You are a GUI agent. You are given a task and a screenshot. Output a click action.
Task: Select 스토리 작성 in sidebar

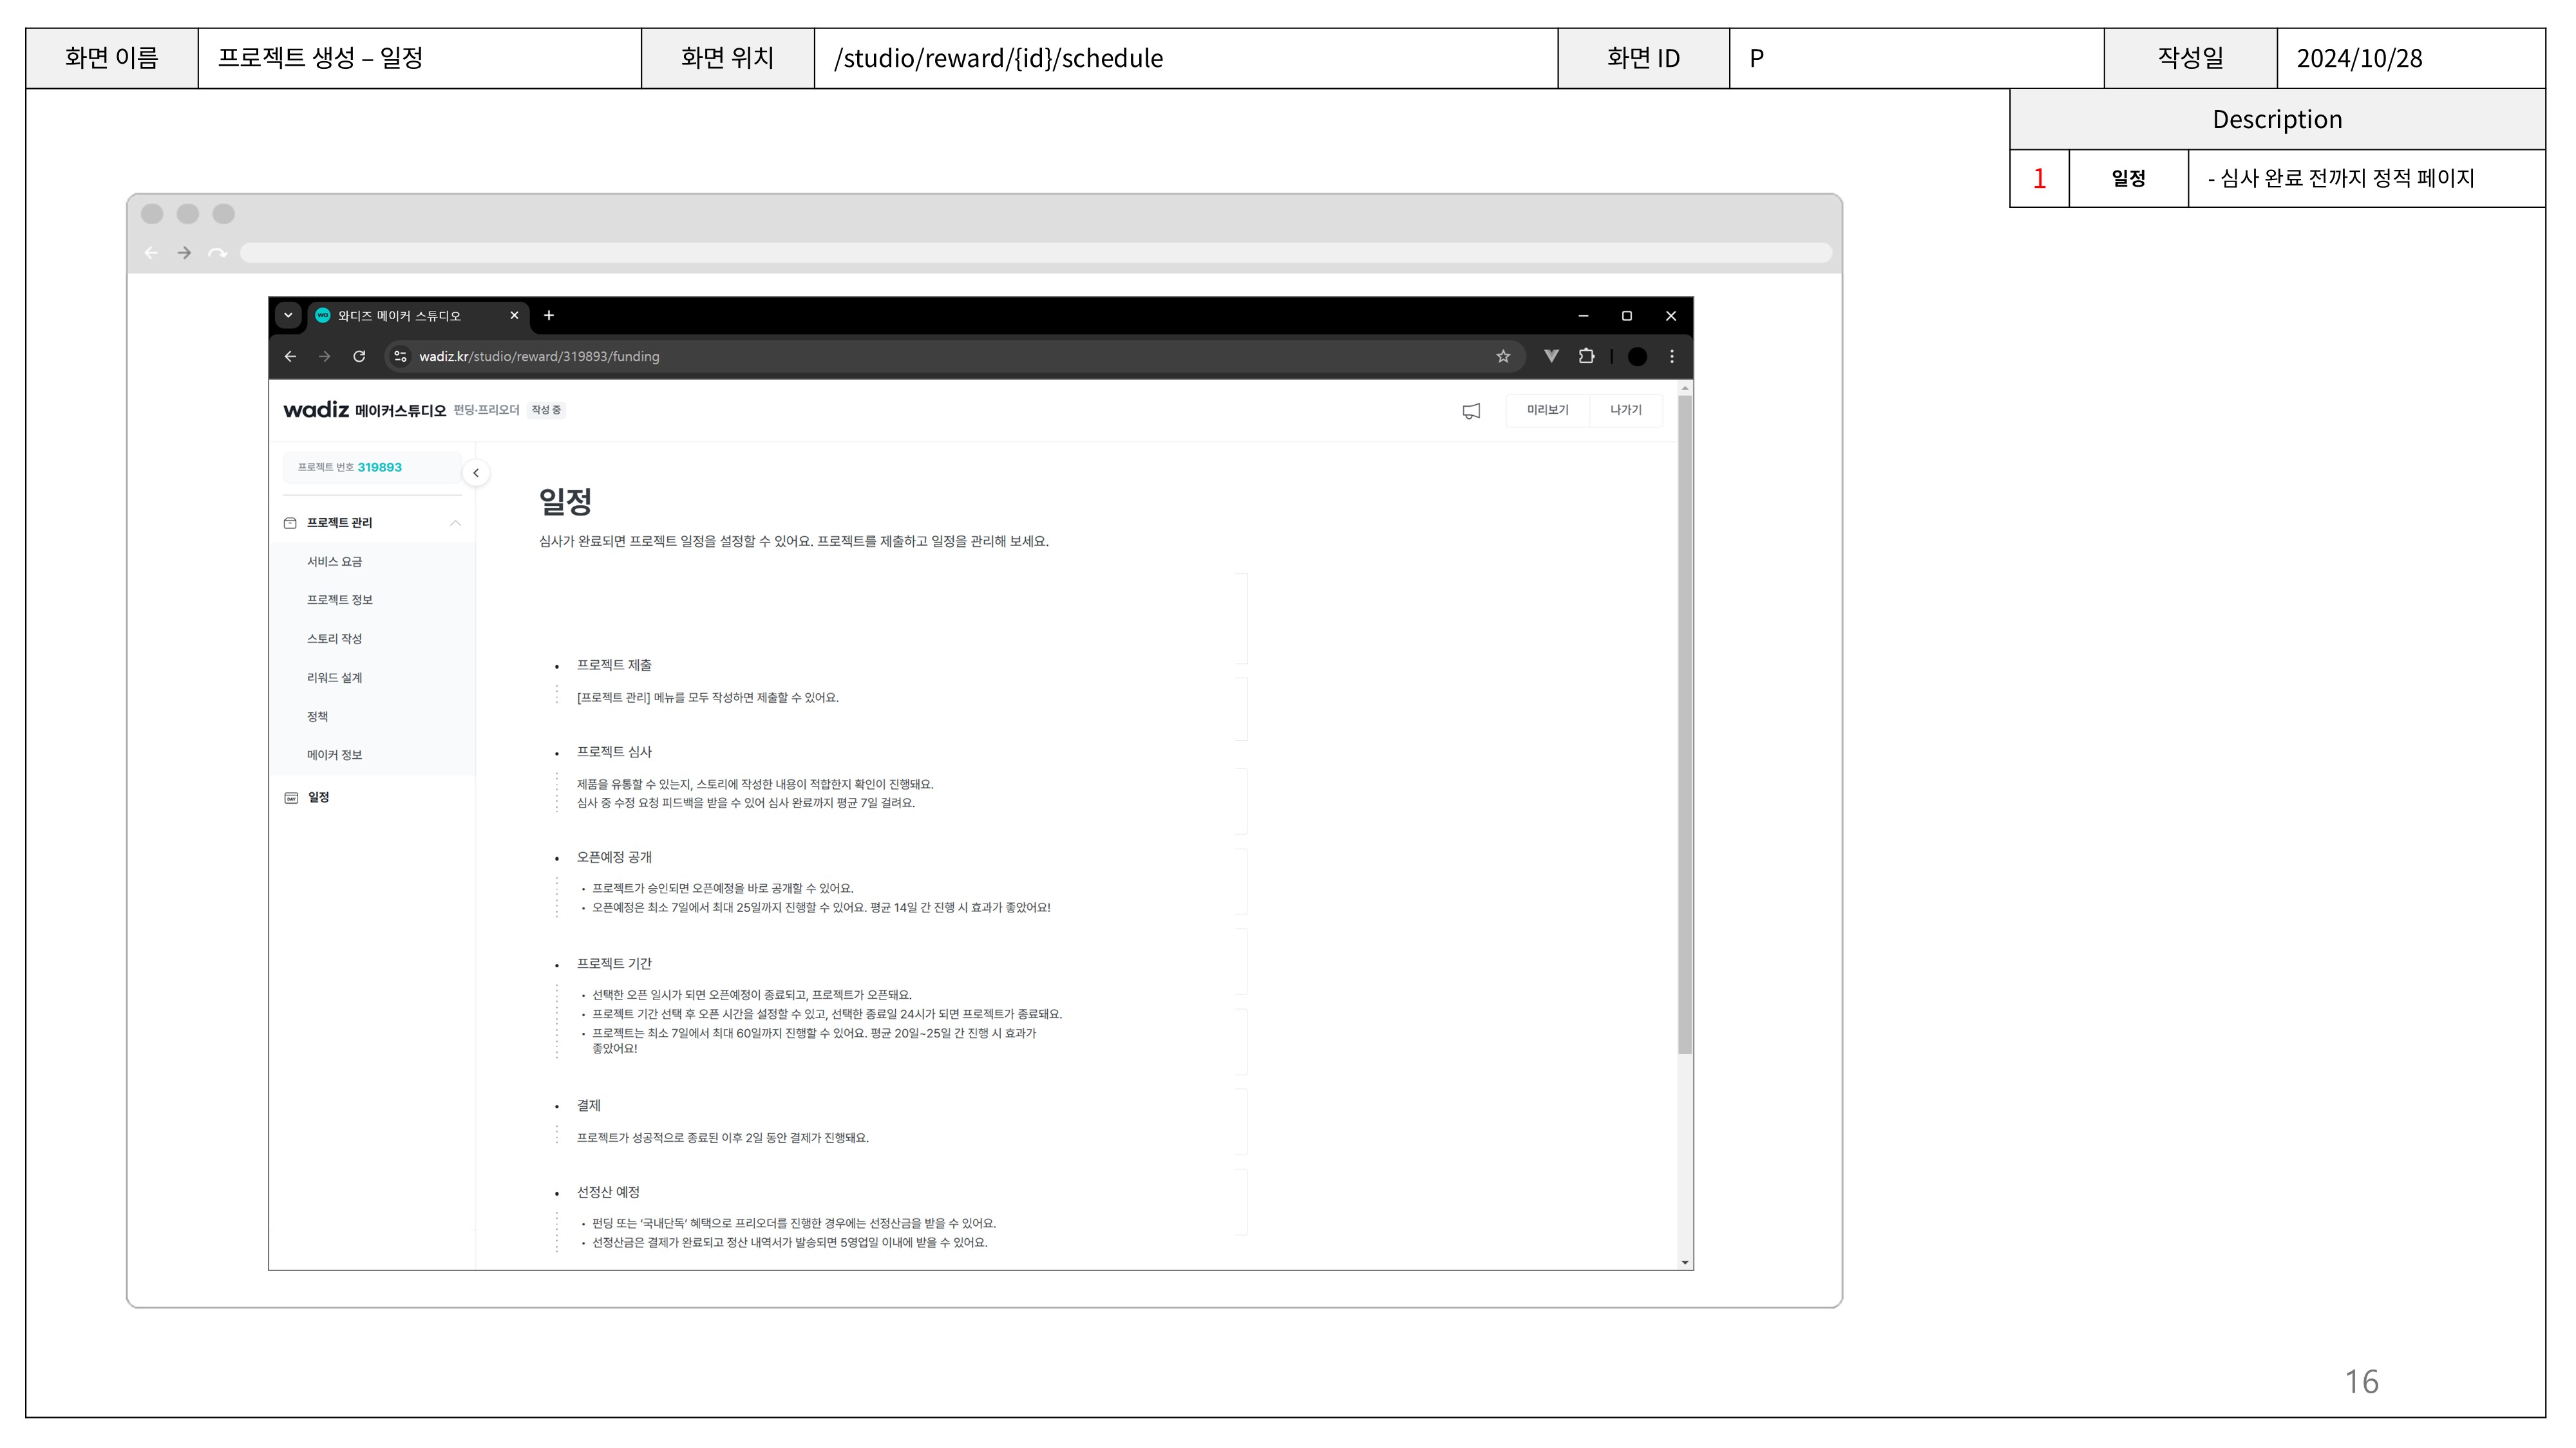(334, 638)
